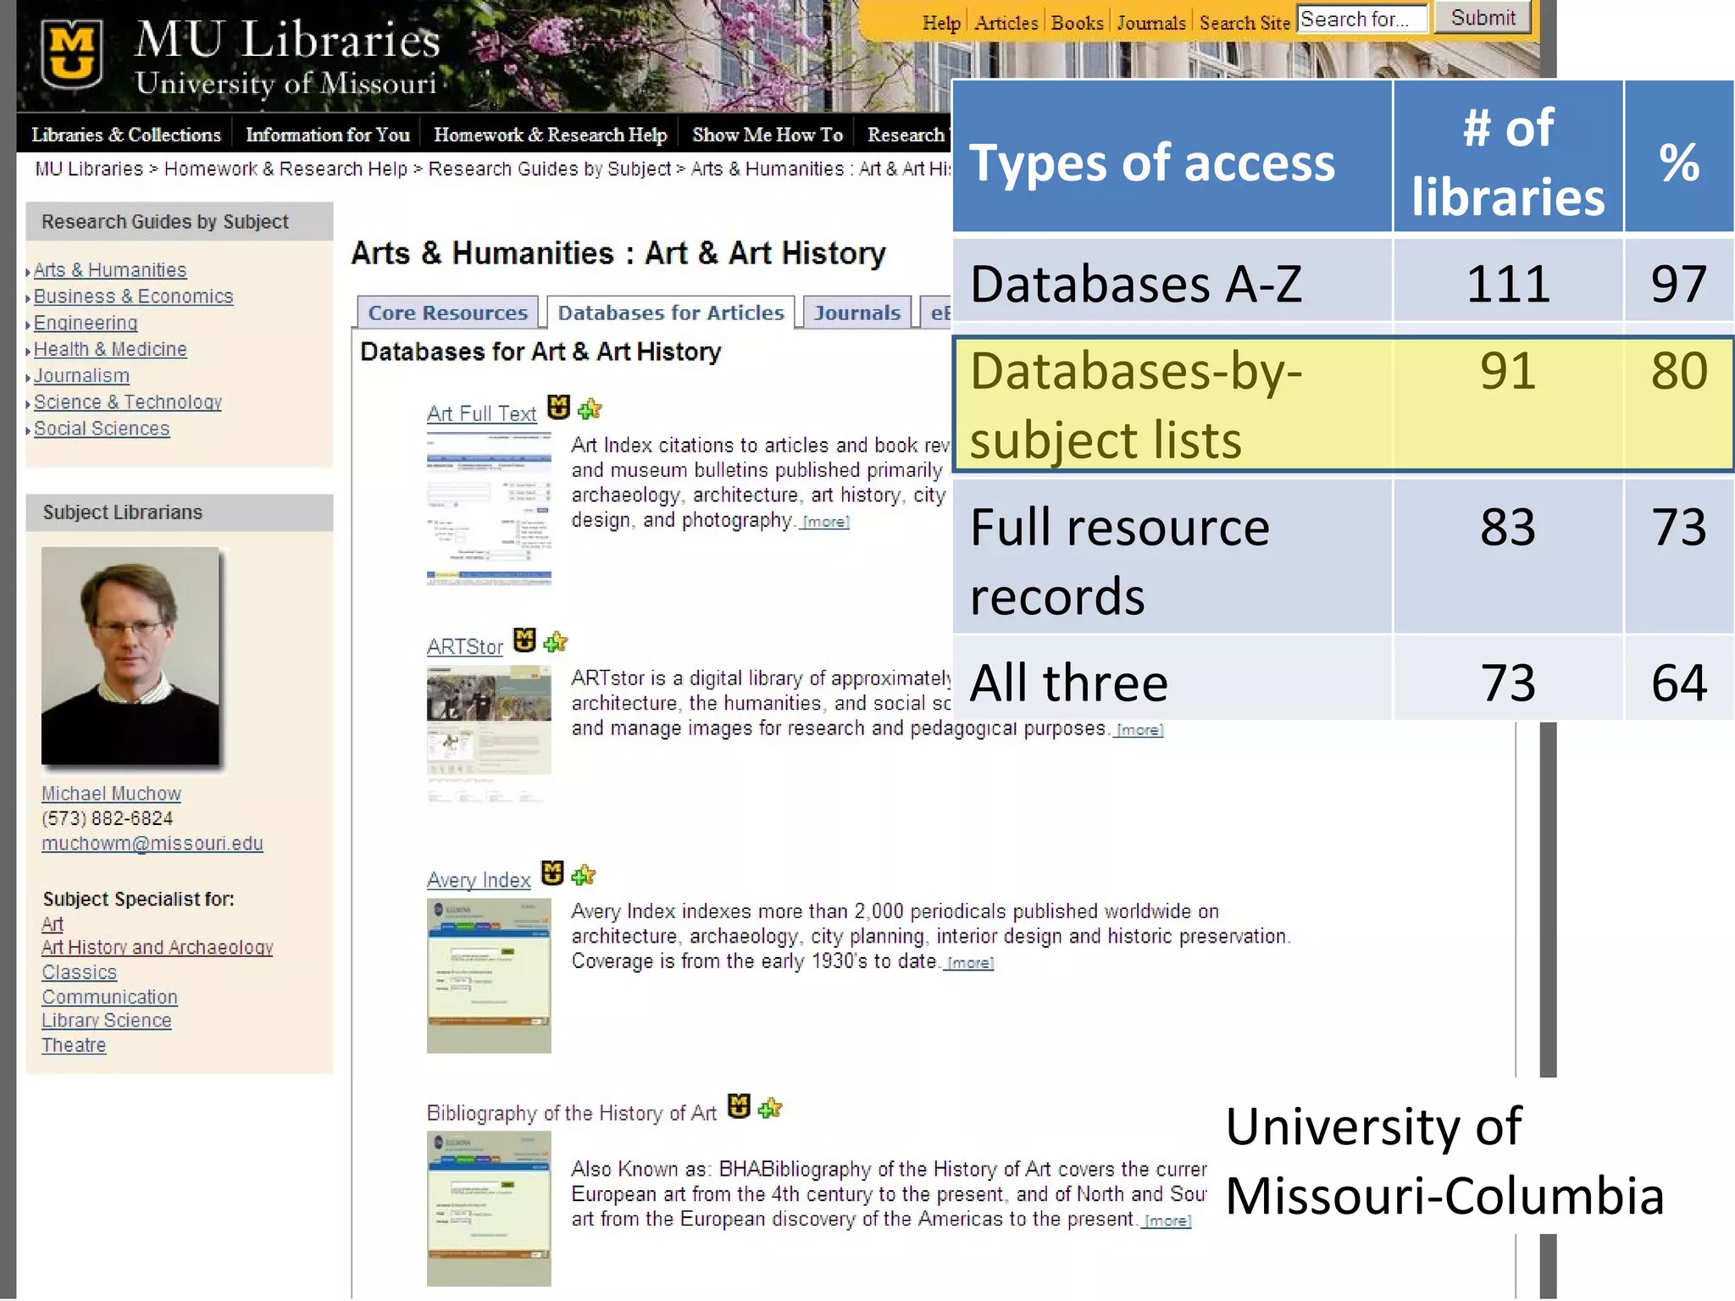Open the Communication specialist link
This screenshot has height=1301, width=1735.
click(x=110, y=997)
